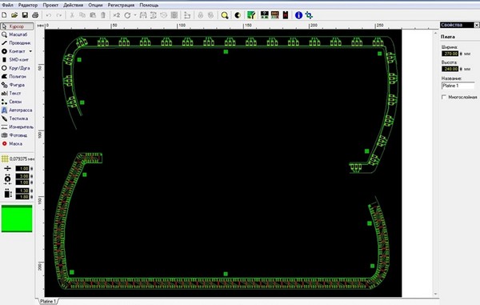The image size is (480, 305).
Task: Expand the Контакт pad type dropdown arrow
Action: (30, 51)
